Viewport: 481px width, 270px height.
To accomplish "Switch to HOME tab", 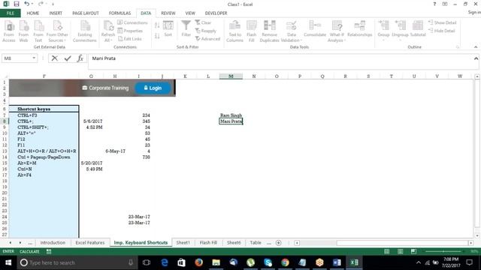I will (x=33, y=13).
